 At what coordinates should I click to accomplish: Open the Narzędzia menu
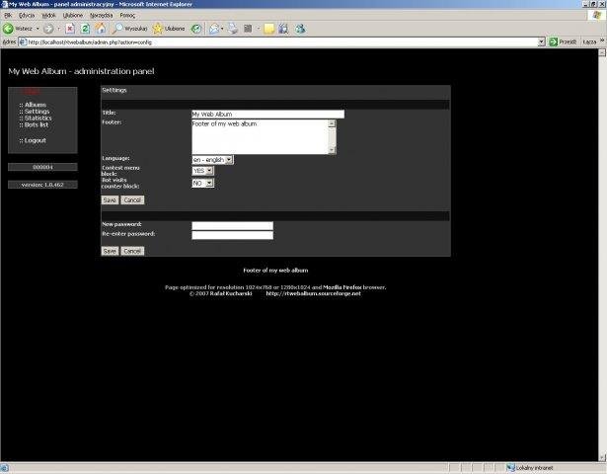coord(101,15)
